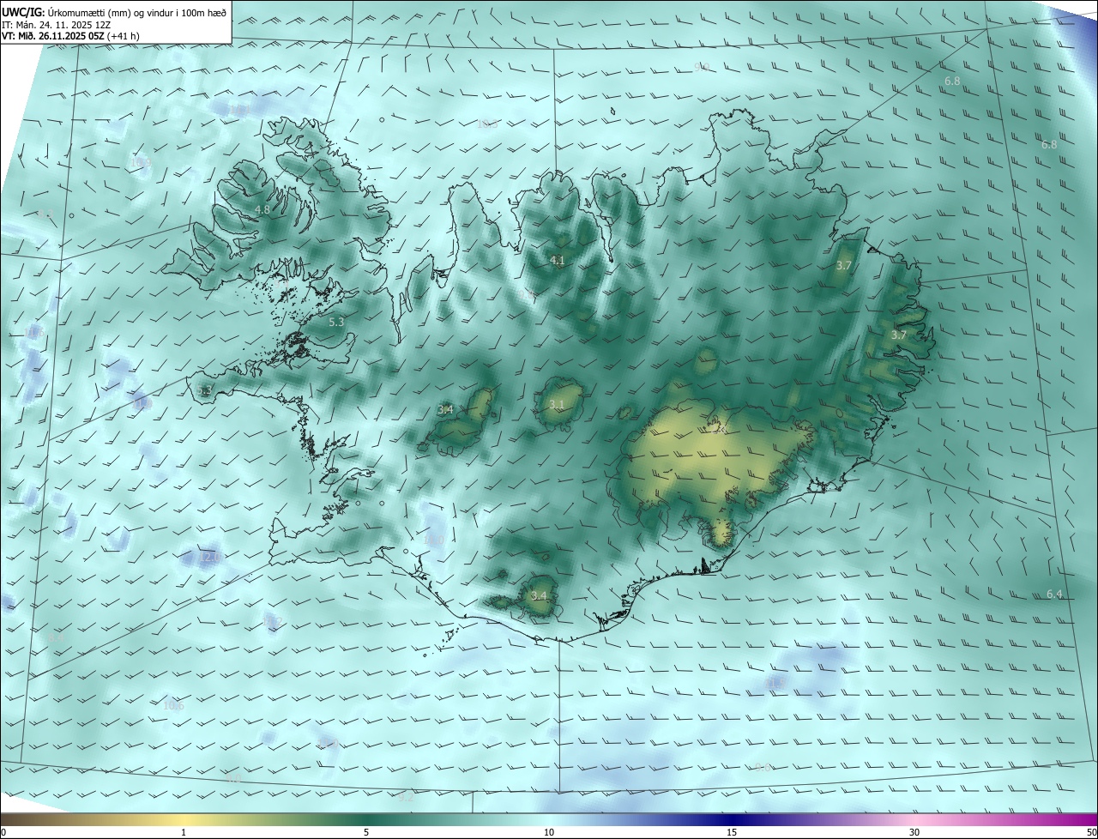Click the title 'UWC/IG: Úrkomumætti (mm) og vindur' text
This screenshot has height=839, width=1098.
[114, 11]
